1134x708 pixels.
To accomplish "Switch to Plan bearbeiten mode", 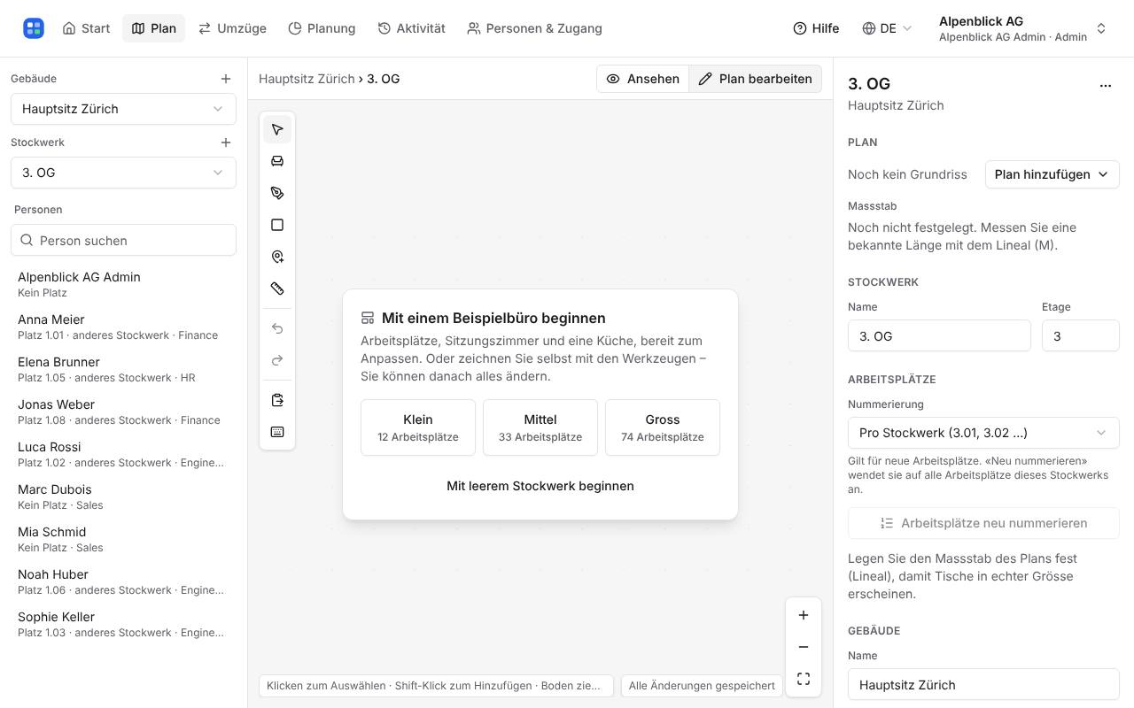I will pos(755,79).
